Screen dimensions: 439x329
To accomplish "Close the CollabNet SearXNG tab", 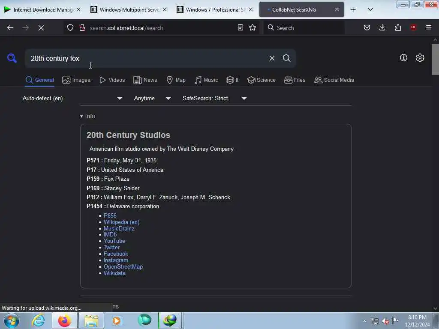I will coord(337,9).
